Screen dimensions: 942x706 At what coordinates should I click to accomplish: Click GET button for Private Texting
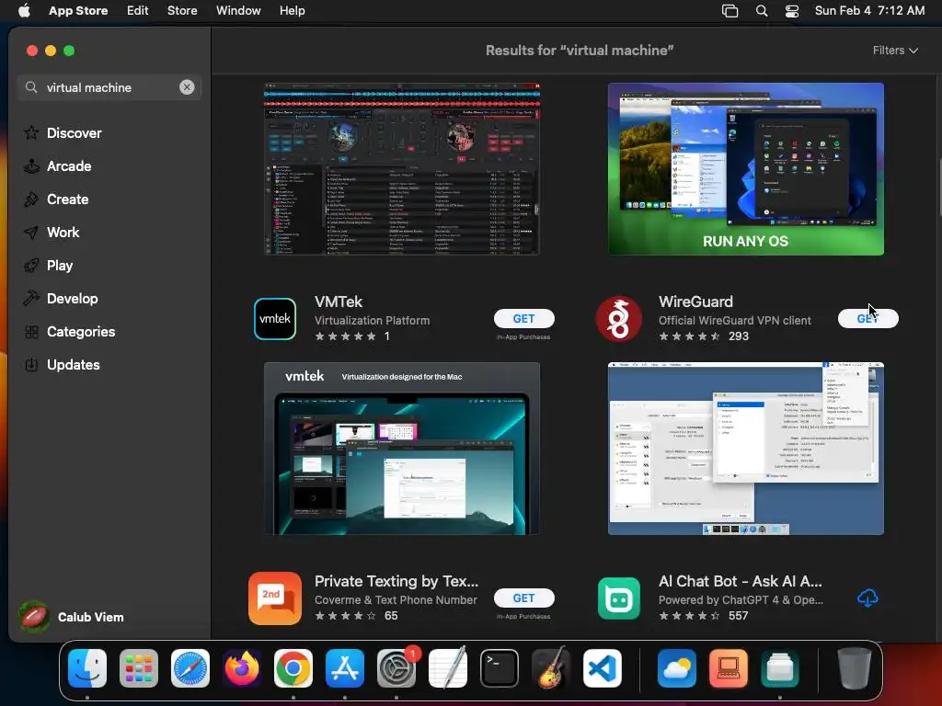point(523,598)
